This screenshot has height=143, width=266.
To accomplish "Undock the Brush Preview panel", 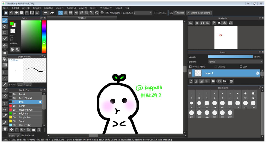I will pos(41,56).
